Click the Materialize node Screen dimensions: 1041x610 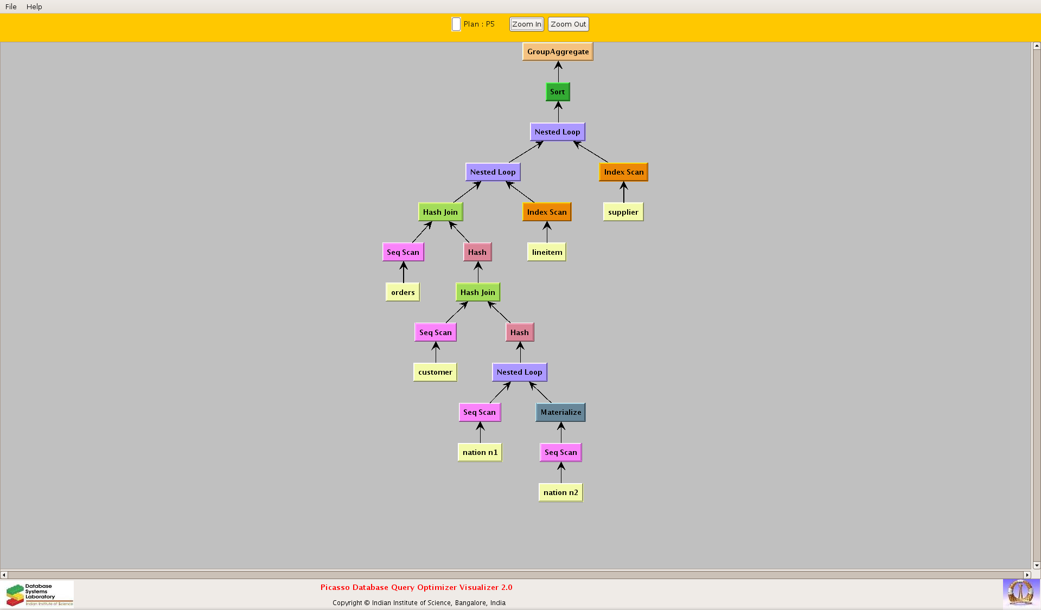(x=560, y=413)
